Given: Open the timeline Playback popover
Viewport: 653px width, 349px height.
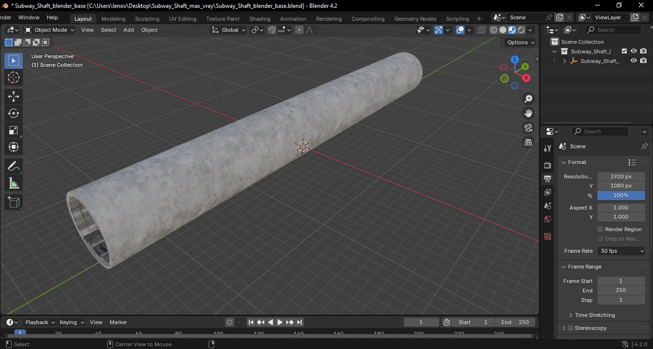Looking at the screenshot, I should pyautogui.click(x=39, y=322).
